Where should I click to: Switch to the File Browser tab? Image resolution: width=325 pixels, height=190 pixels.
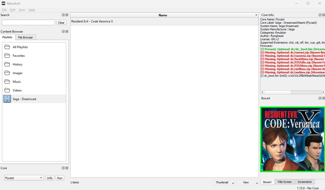[25, 37]
